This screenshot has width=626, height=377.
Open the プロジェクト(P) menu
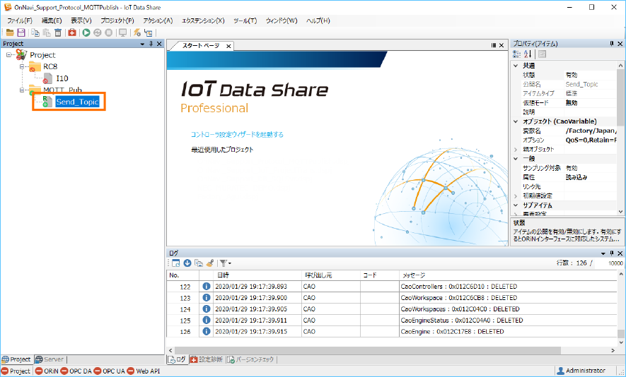(x=117, y=20)
